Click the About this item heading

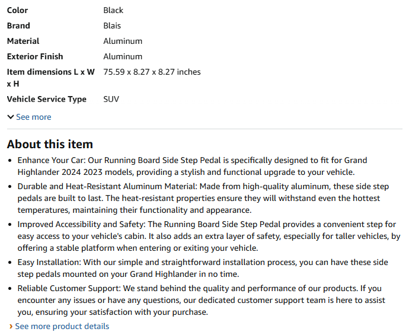point(50,144)
